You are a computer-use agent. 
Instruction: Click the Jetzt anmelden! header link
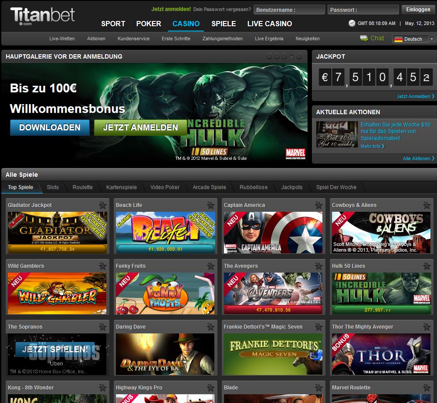[x=171, y=9]
